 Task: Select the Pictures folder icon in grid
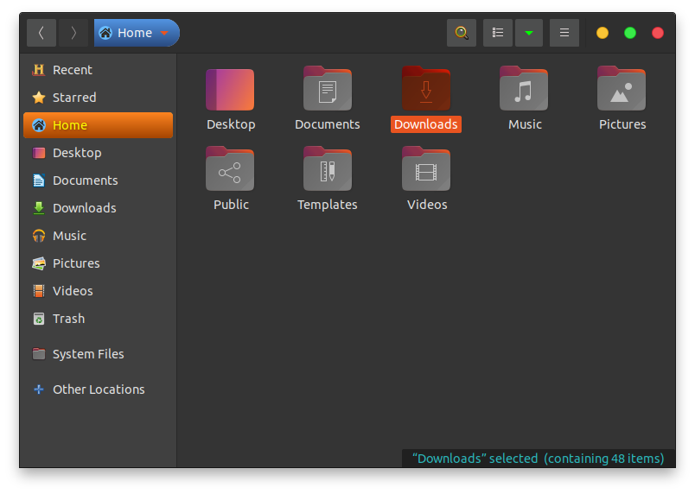[622, 89]
